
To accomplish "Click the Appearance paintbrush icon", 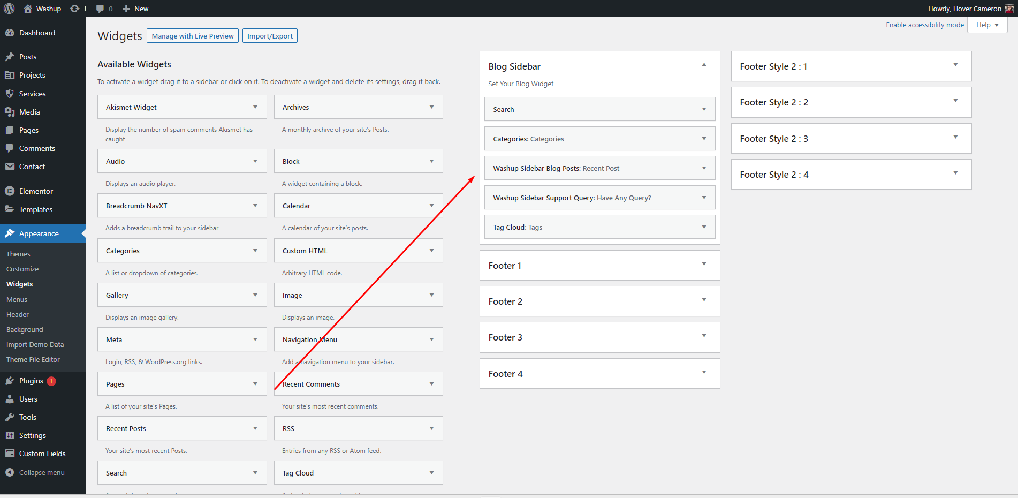I will (10, 233).
